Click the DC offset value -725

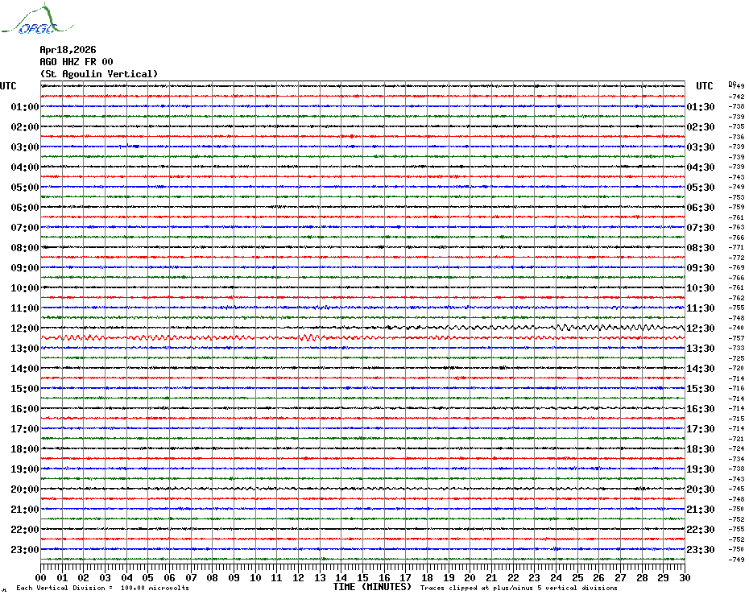pos(737,358)
